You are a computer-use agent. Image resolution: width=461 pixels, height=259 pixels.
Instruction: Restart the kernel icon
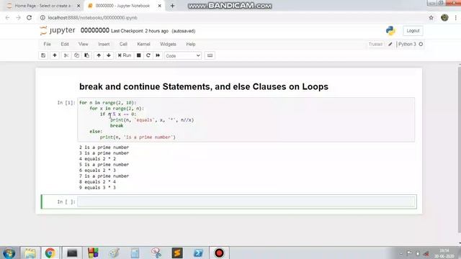(x=148, y=55)
